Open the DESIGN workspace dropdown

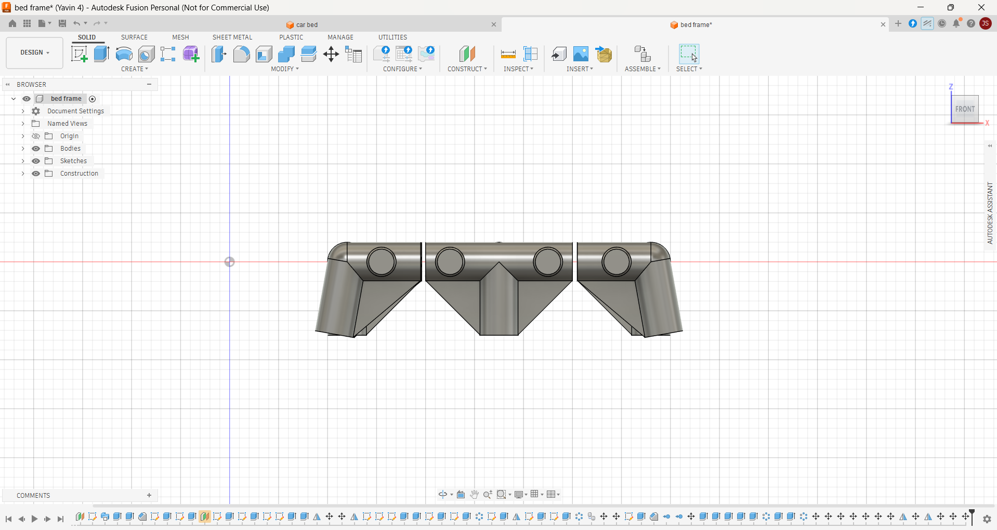pyautogui.click(x=34, y=52)
